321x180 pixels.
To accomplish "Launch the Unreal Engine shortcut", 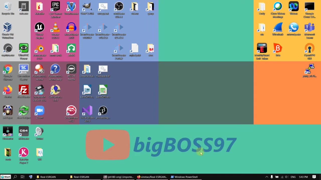I will pos(39,31).
